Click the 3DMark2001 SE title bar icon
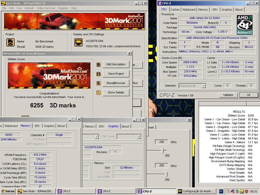Viewport: 260px width, 195px height. coord(3,3)
